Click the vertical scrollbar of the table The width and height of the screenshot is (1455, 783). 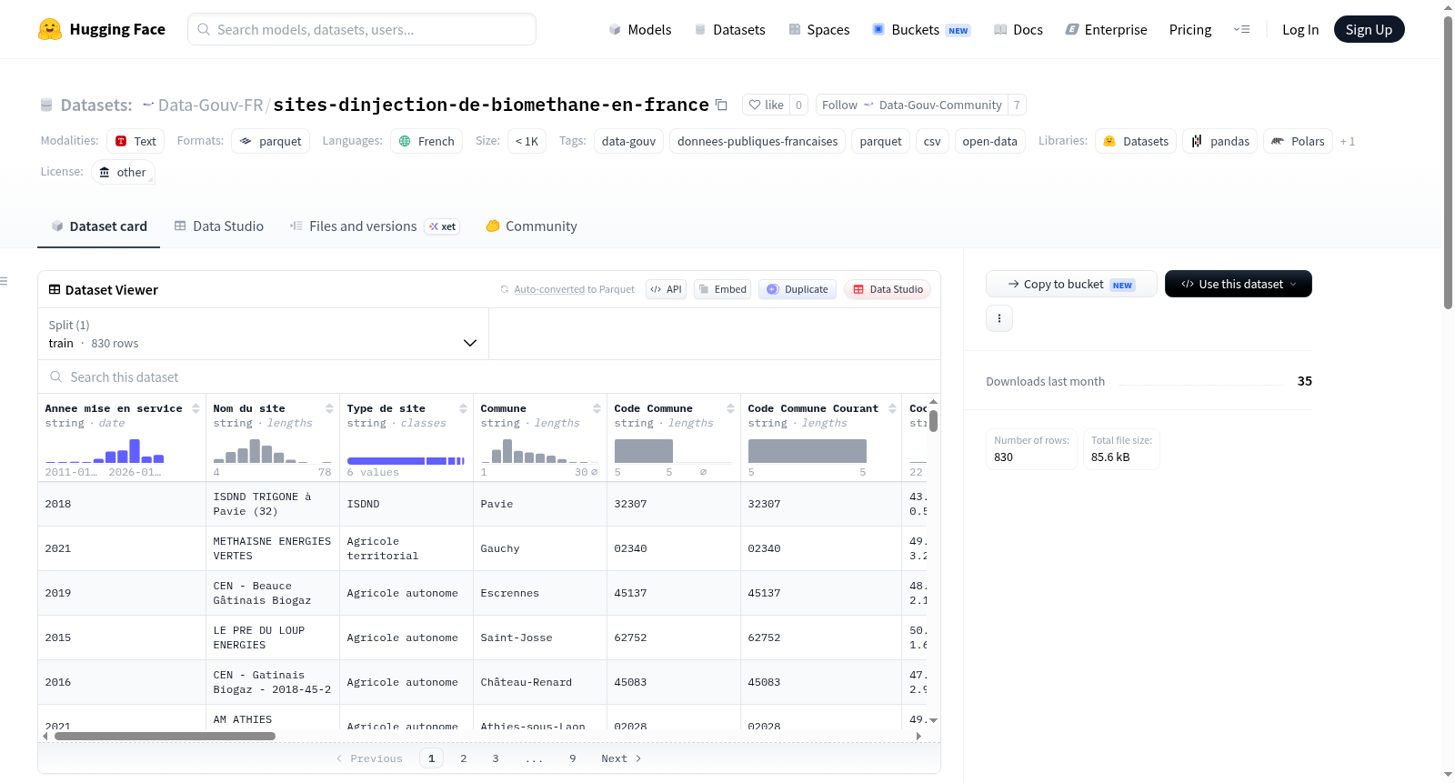933,421
